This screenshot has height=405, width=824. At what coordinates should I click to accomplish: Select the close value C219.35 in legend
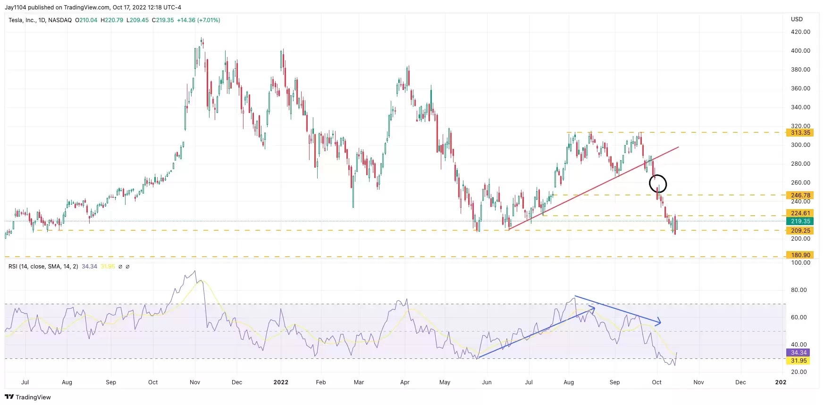tap(163, 20)
